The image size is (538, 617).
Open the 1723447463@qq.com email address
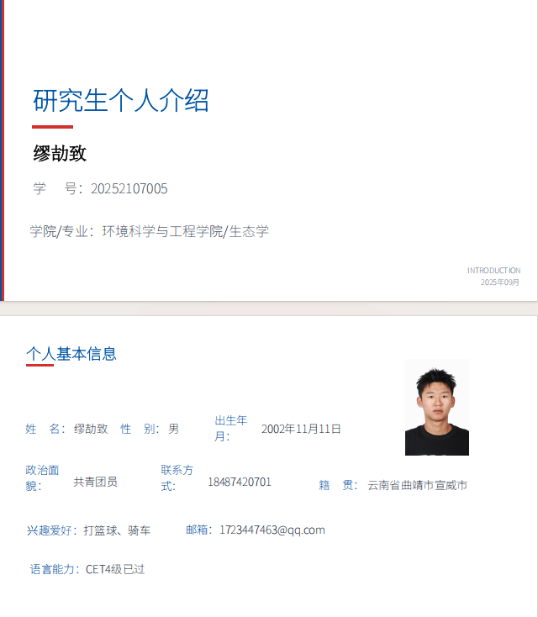(x=272, y=530)
